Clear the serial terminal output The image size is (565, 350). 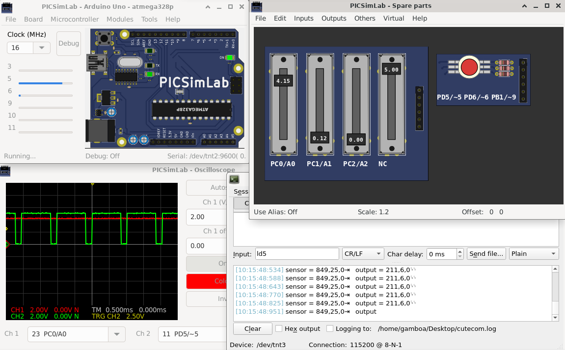252,328
